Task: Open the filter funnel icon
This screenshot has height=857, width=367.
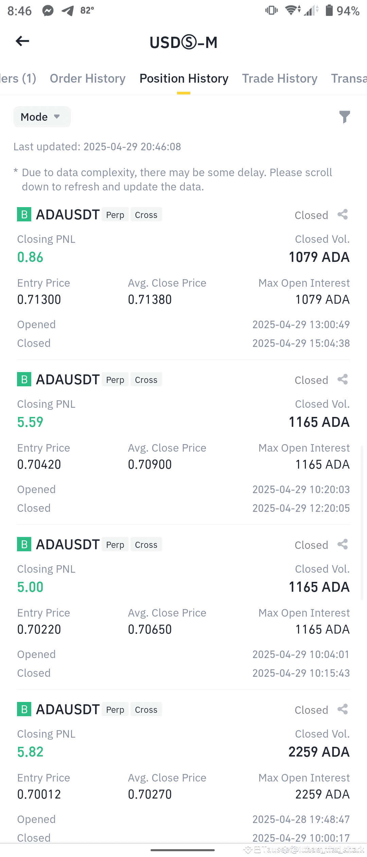Action: (x=345, y=117)
